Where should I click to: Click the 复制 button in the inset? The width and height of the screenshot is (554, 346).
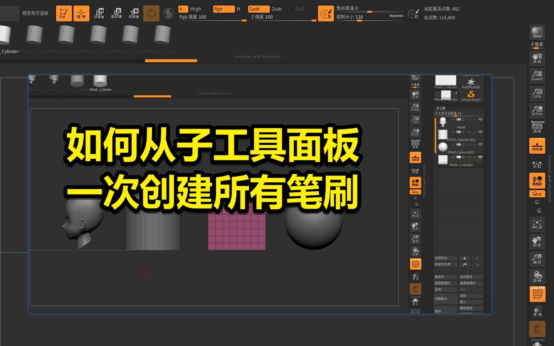tap(446, 289)
